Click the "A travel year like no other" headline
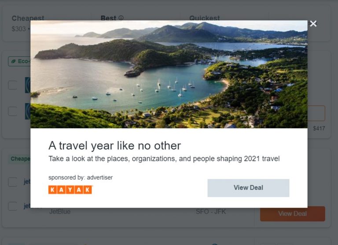 [115, 146]
